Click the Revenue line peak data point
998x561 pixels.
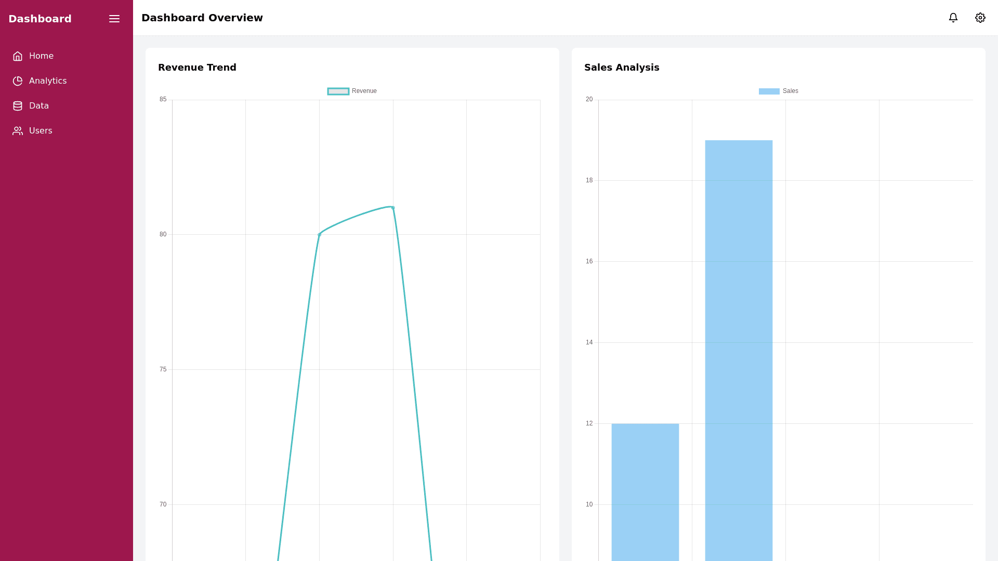pyautogui.click(x=393, y=208)
